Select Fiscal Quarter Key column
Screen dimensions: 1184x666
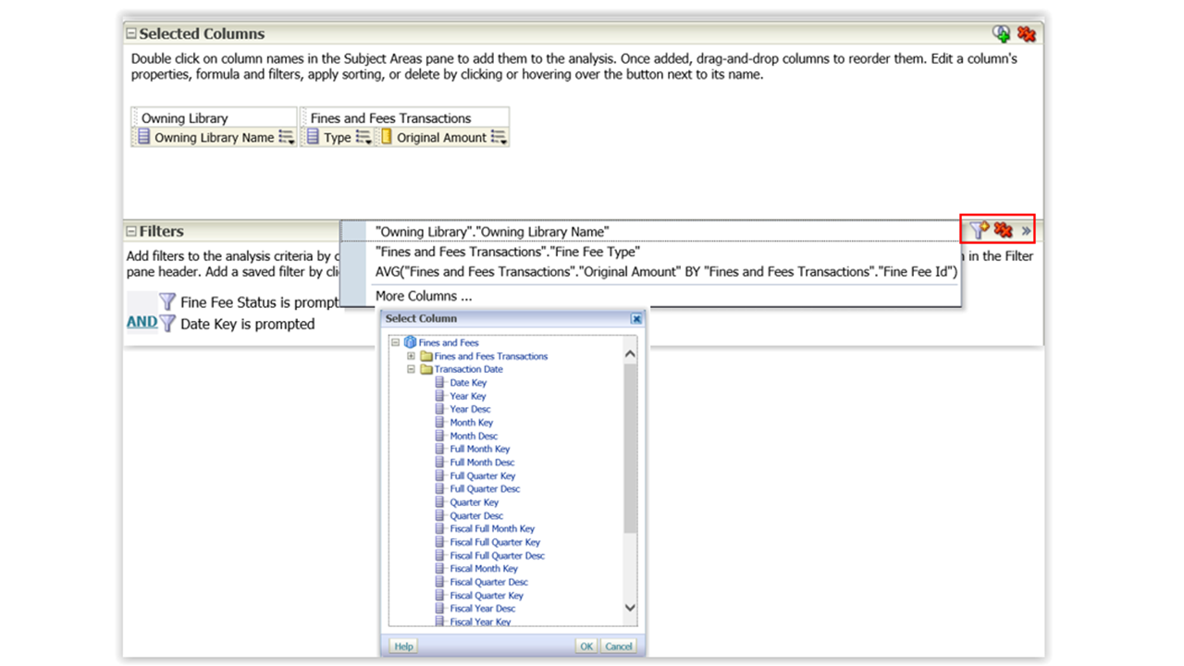click(x=487, y=596)
